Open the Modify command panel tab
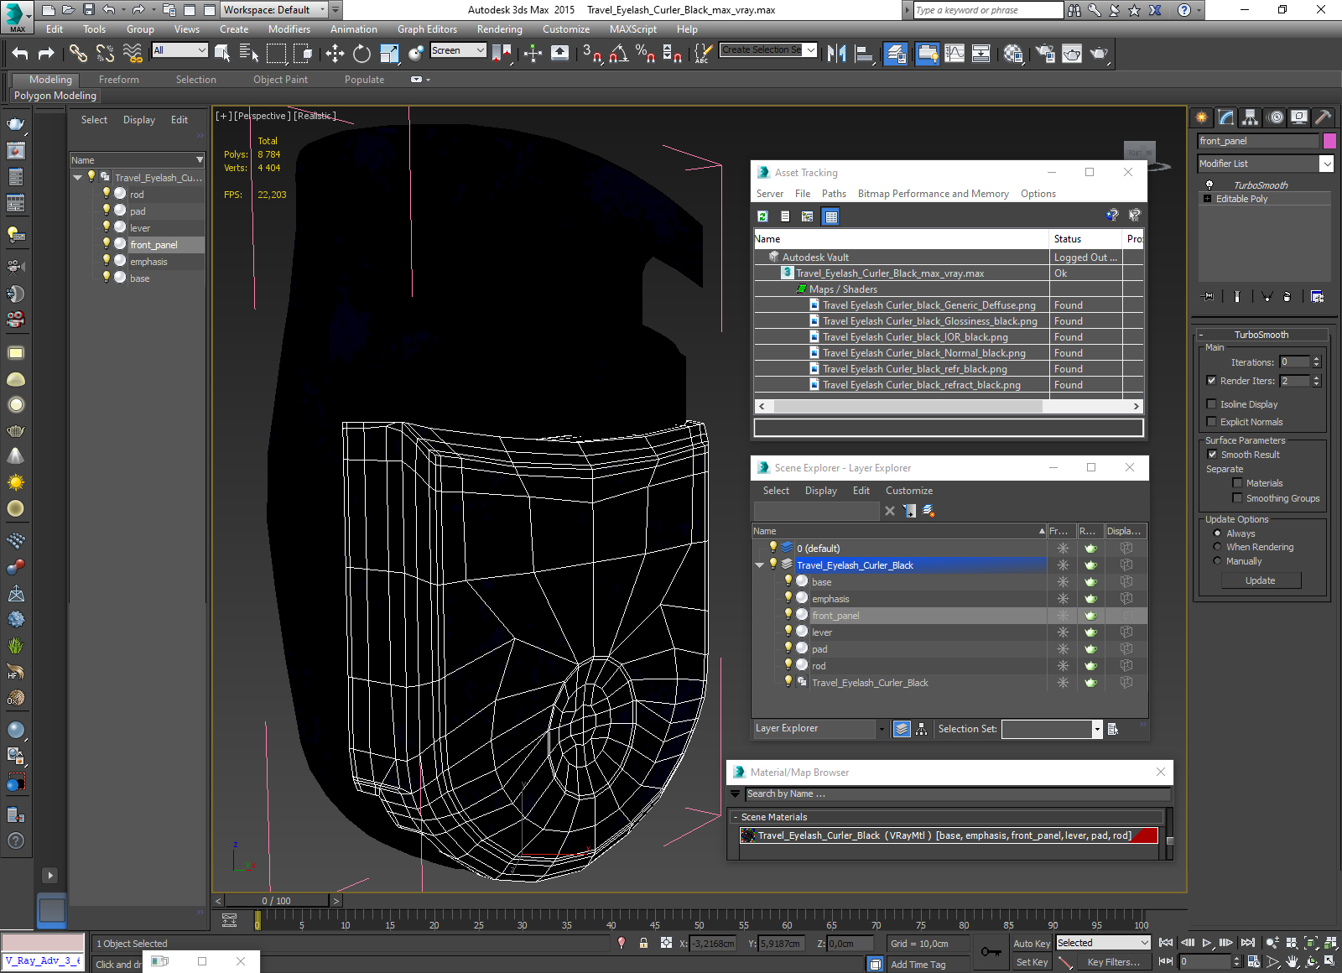The width and height of the screenshot is (1342, 973). [x=1226, y=117]
